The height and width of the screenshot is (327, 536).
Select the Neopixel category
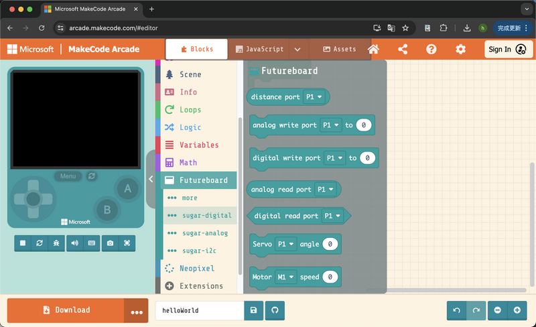(x=196, y=268)
